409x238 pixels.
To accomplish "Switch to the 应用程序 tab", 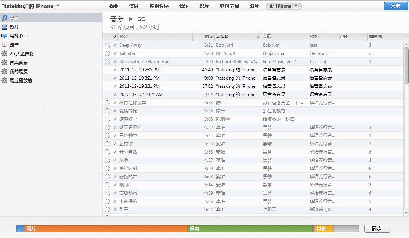I will 159,6.
